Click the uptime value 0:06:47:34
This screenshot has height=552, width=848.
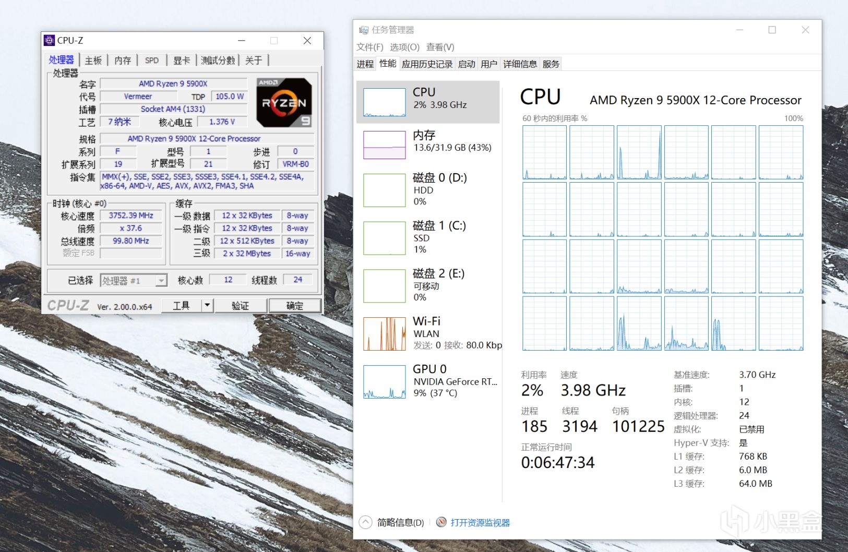558,463
